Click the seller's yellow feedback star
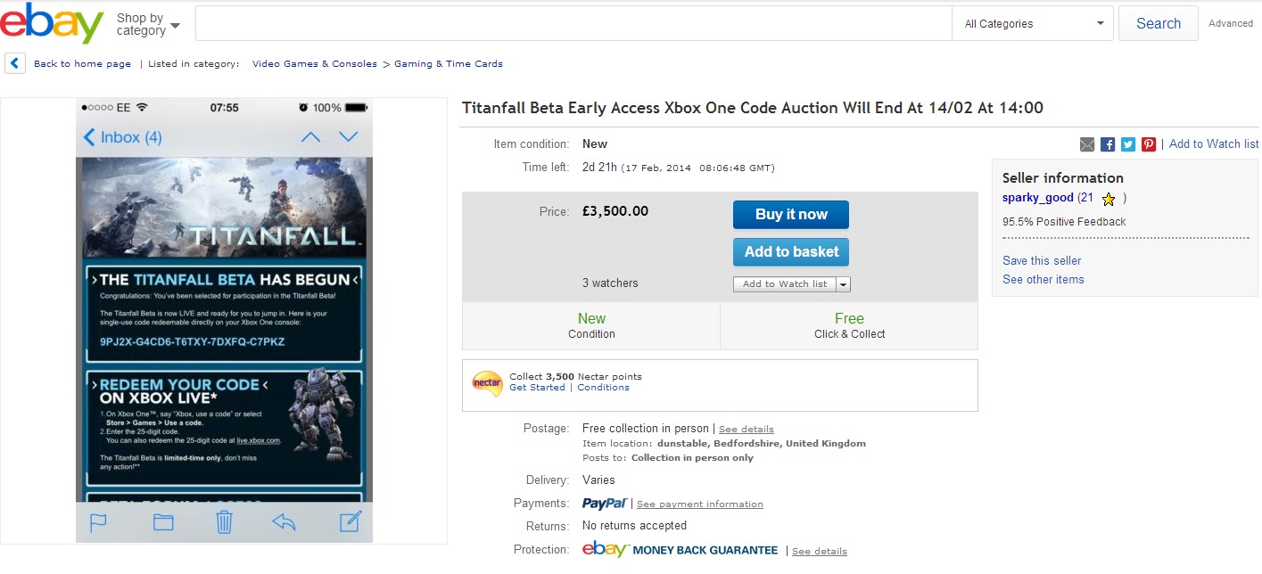This screenshot has height=574, width=1262. click(1109, 199)
